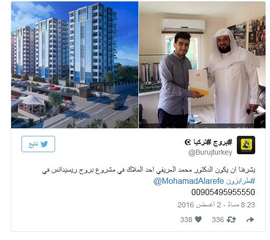Image resolution: width=270 pixels, height=240 pixels.
Task: Open the photo of two men
Action: 202,65
